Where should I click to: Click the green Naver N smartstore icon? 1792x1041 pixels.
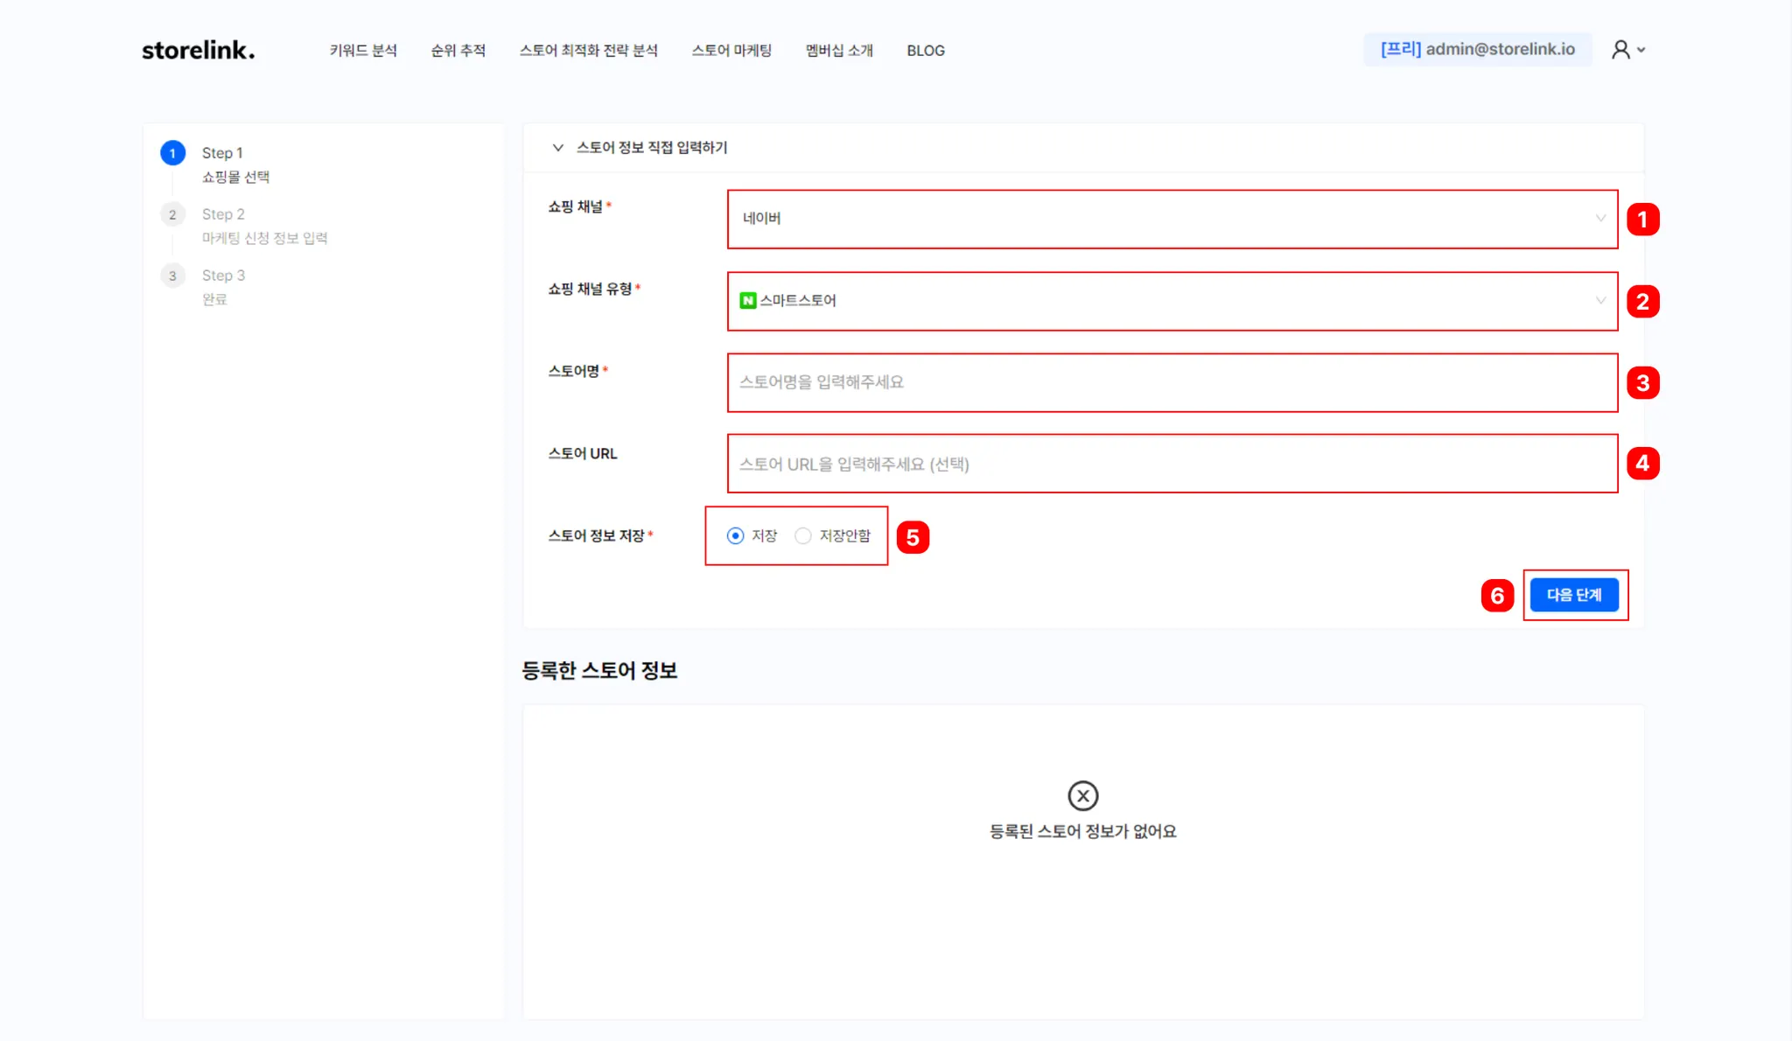tap(747, 300)
